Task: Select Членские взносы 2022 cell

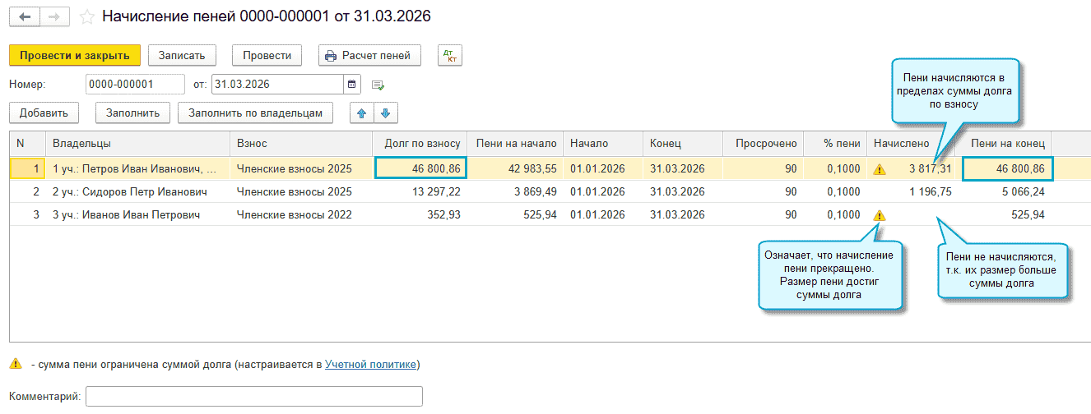Action: click(294, 215)
